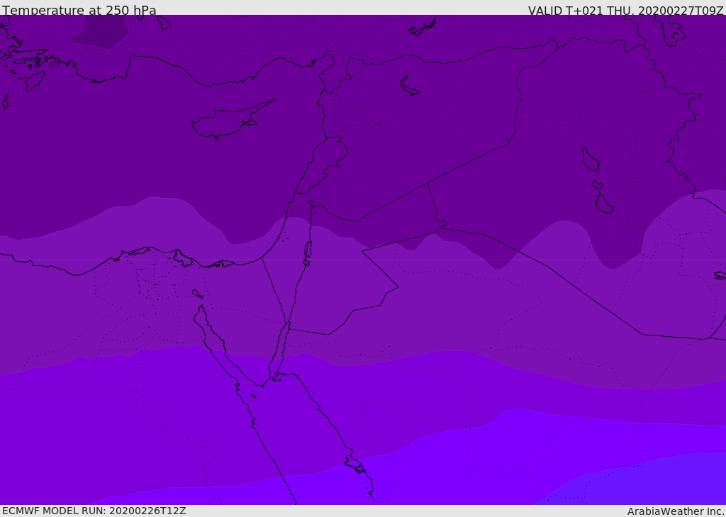Viewport: 726px width, 517px height.
Task: Click the island of Cyprus on map
Action: (x=232, y=121)
